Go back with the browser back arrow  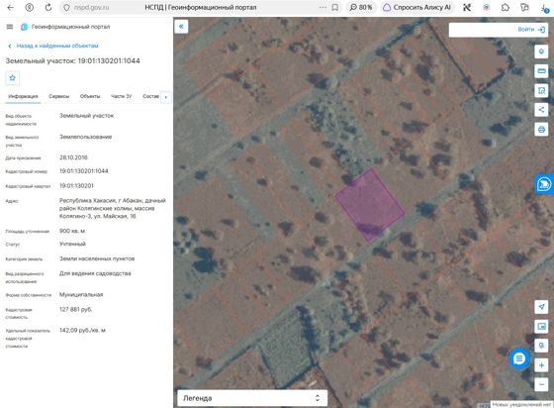point(10,7)
